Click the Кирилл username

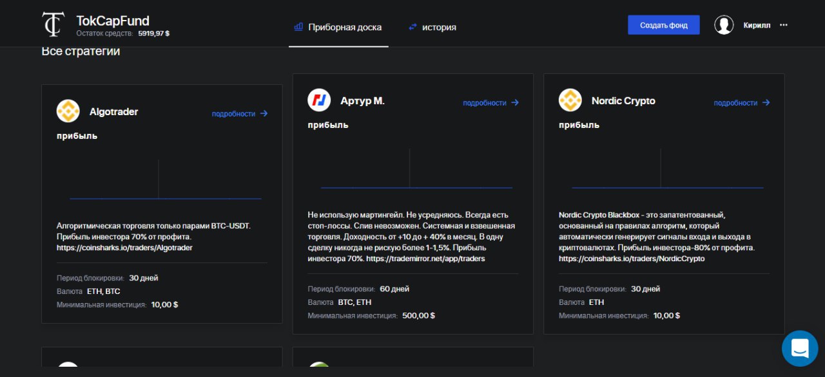click(x=757, y=26)
